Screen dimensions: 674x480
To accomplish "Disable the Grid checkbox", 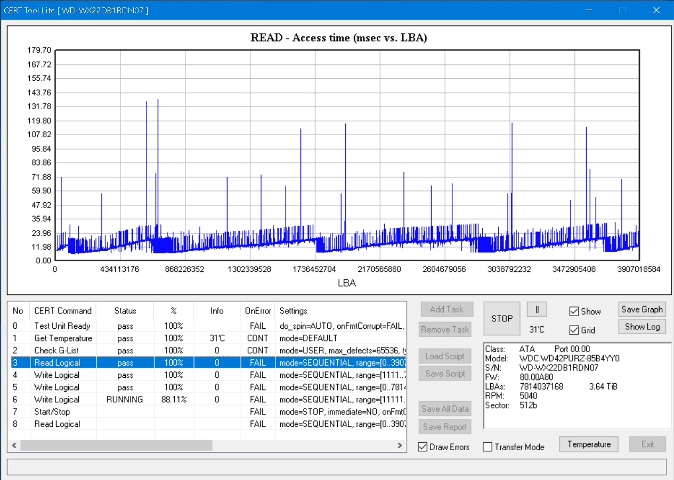I will [x=574, y=330].
